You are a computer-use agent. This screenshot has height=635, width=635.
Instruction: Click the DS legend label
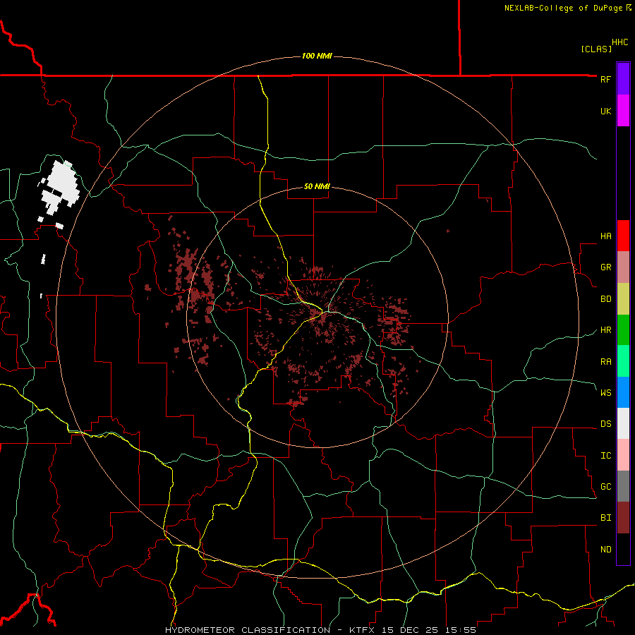tap(605, 423)
